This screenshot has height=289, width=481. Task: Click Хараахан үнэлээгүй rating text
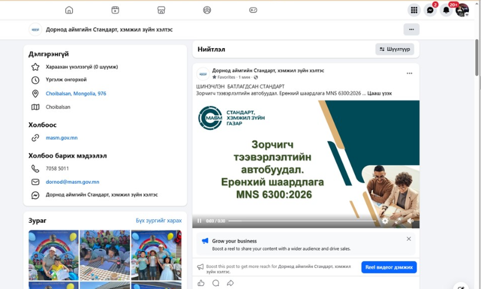[x=82, y=67]
